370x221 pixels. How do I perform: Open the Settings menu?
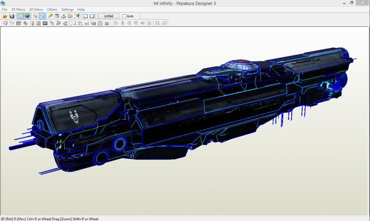click(x=67, y=9)
